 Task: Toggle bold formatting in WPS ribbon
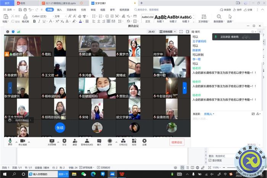pyautogui.click(x=34, y=21)
